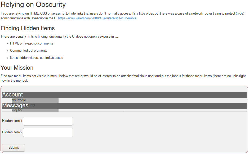Focus the Hidden Item 1 text field
This screenshot has width=249, height=154.
click(x=48, y=121)
